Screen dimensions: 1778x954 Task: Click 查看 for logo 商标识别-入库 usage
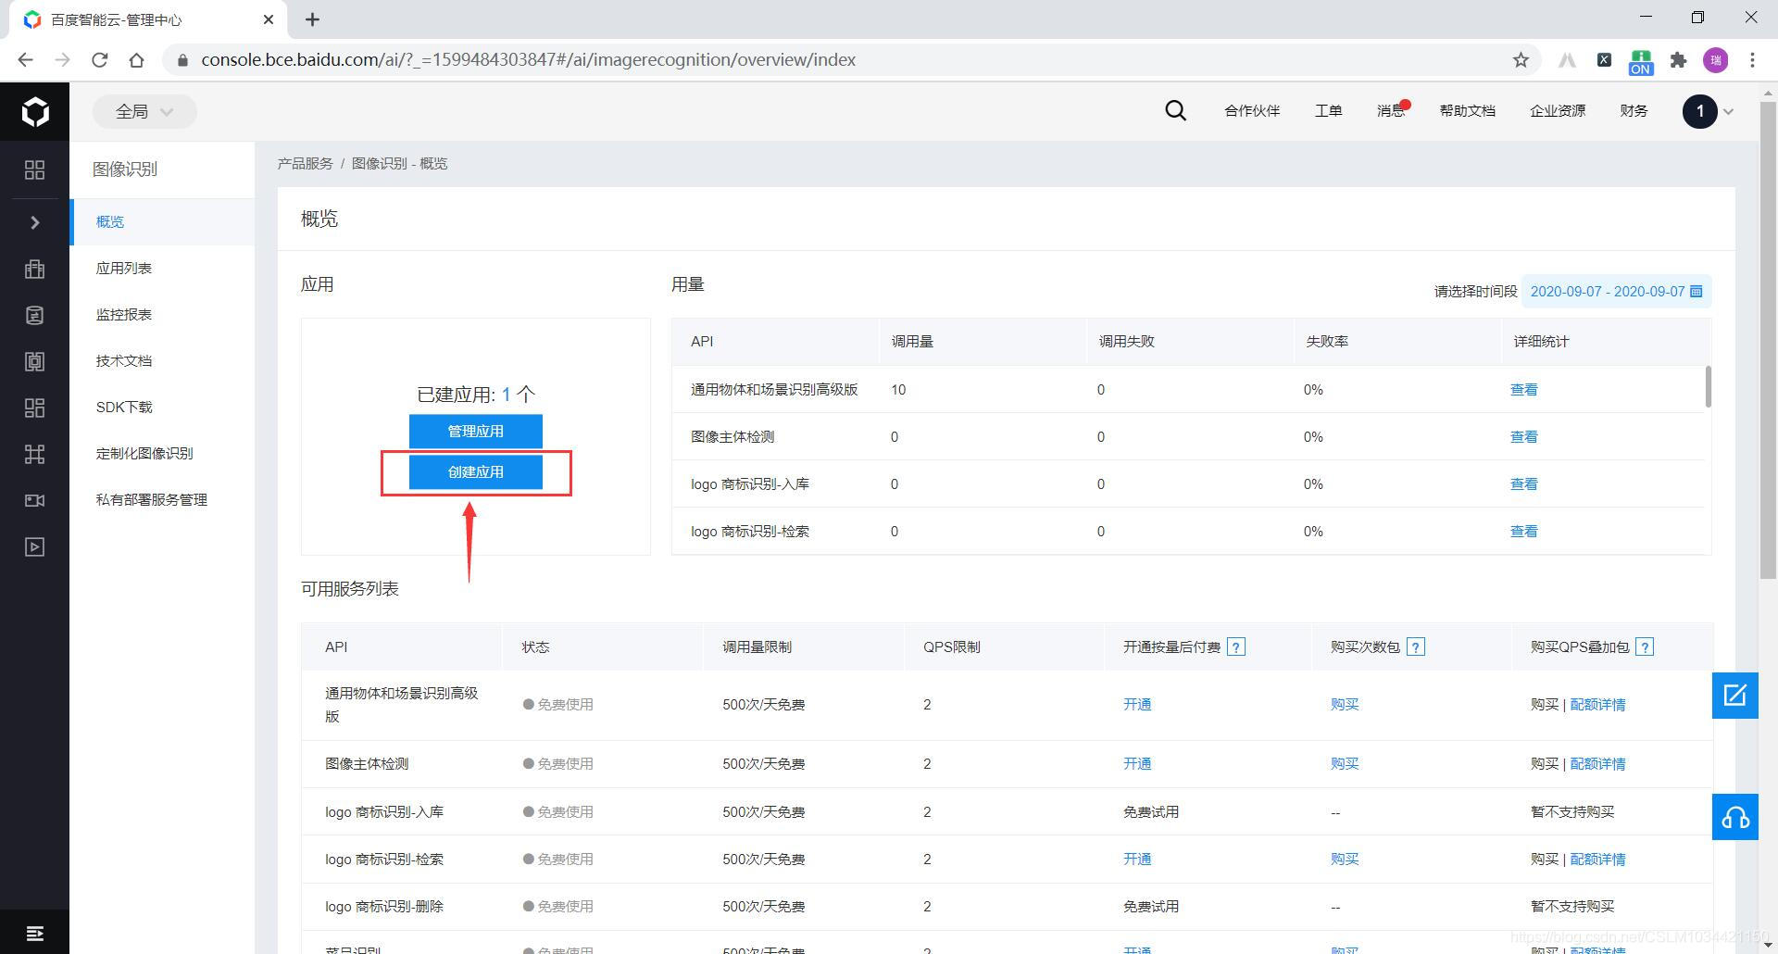(x=1523, y=484)
